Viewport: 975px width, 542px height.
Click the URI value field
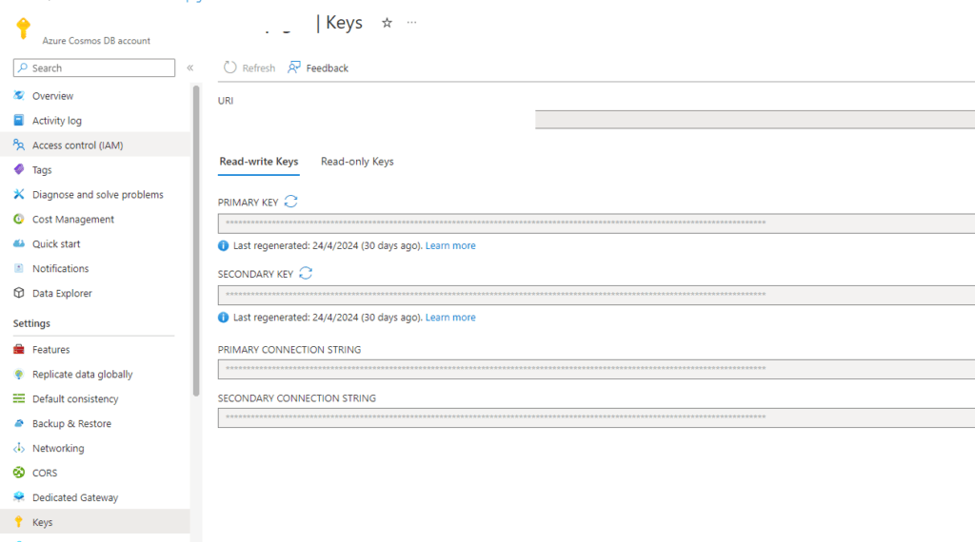(755, 119)
